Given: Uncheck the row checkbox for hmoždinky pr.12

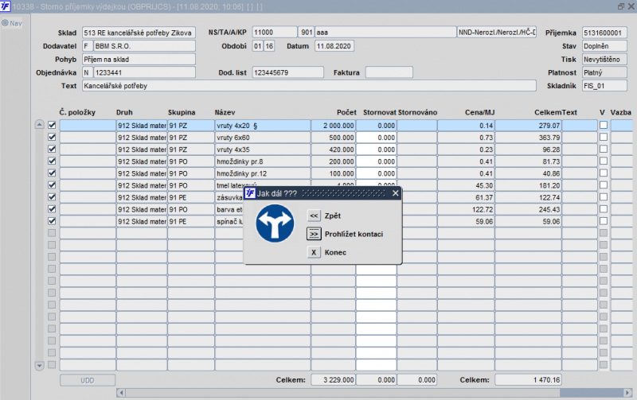Looking at the screenshot, I should (x=52, y=173).
